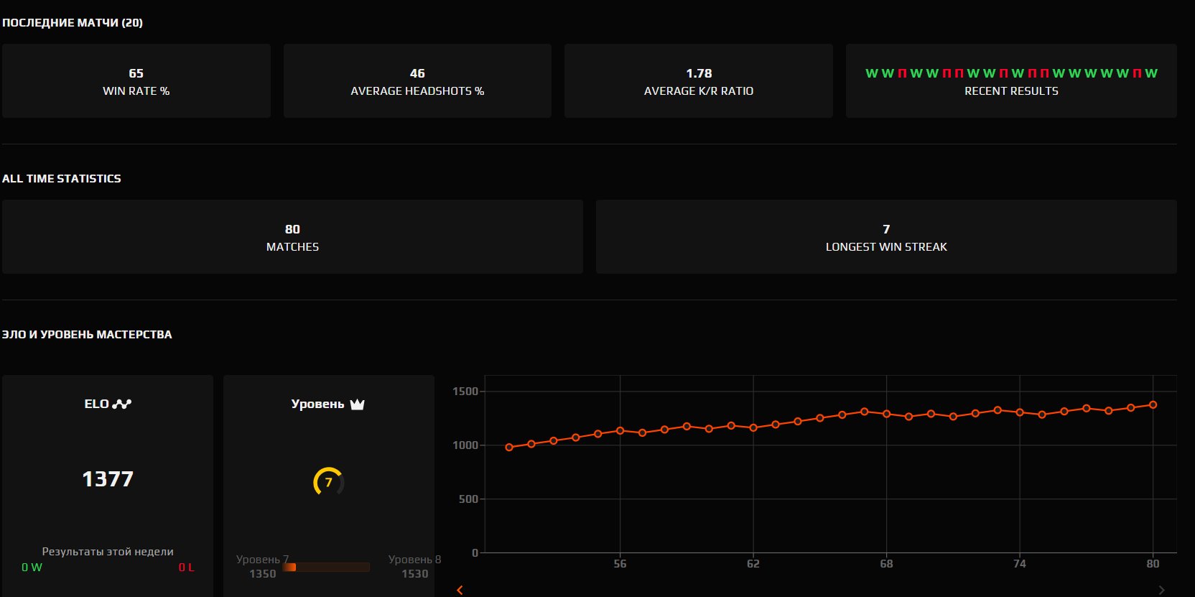The width and height of the screenshot is (1195, 597).
Task: Click the yellow level 7 skill badge
Action: tap(329, 481)
